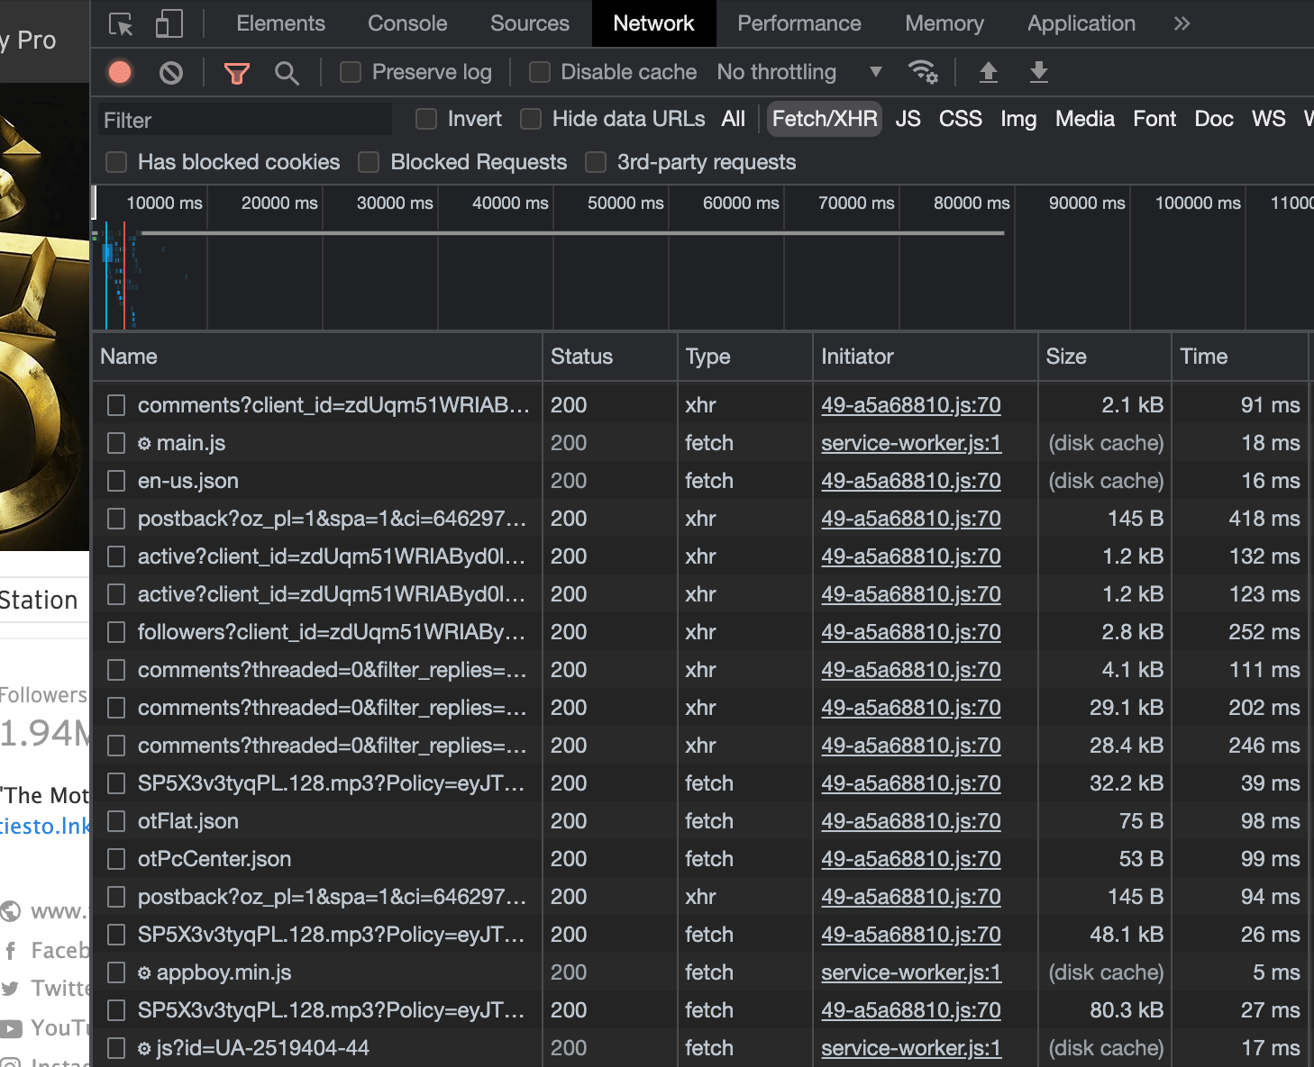Stop recording network log via red record icon
The height and width of the screenshot is (1067, 1314).
tap(119, 72)
